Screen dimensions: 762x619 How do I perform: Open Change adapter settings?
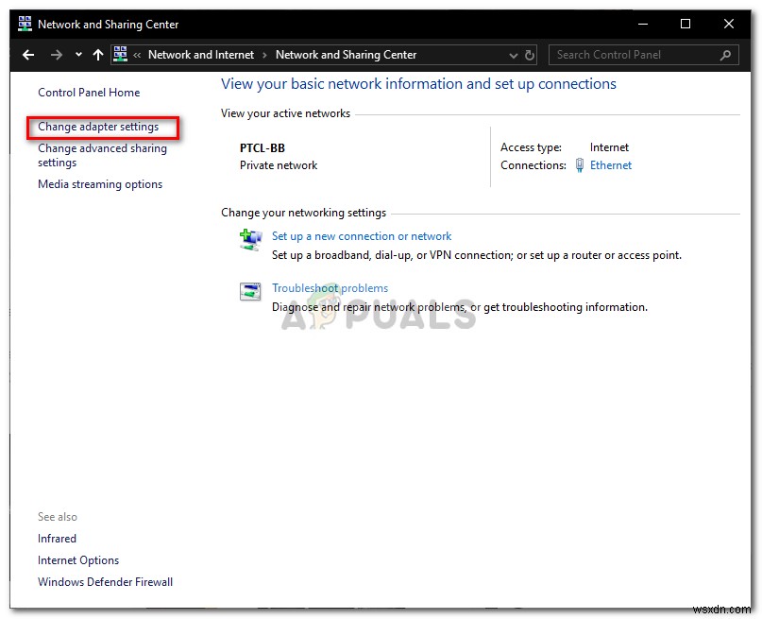(98, 127)
